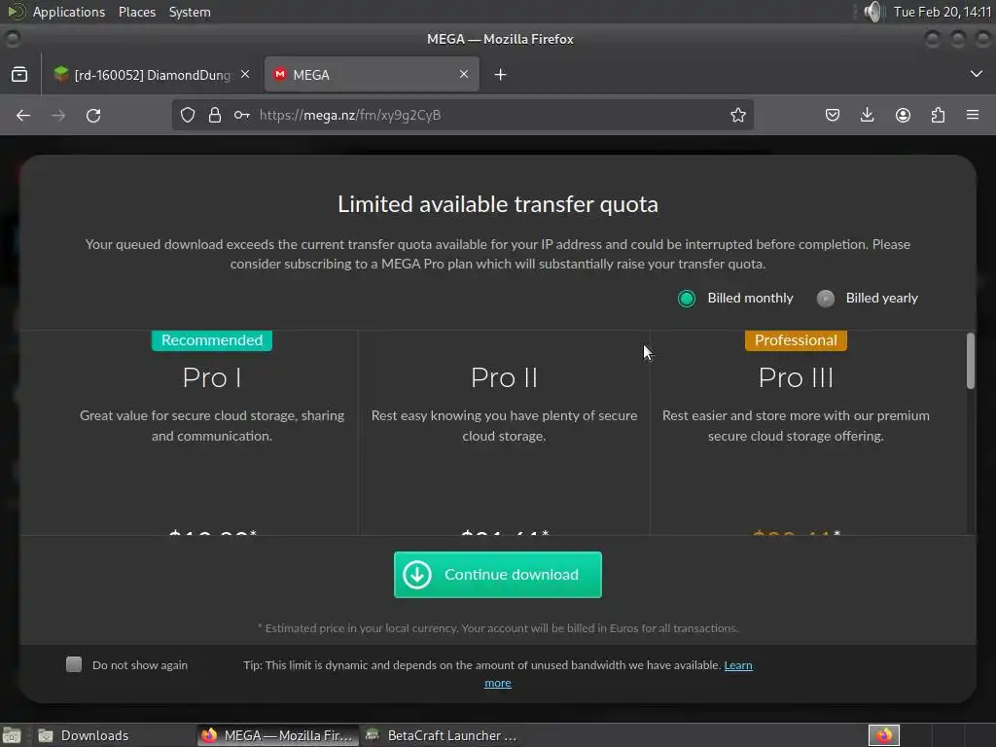Screen dimensions: 996x747
Task: Click the Professional badge
Action: pyautogui.click(x=796, y=340)
